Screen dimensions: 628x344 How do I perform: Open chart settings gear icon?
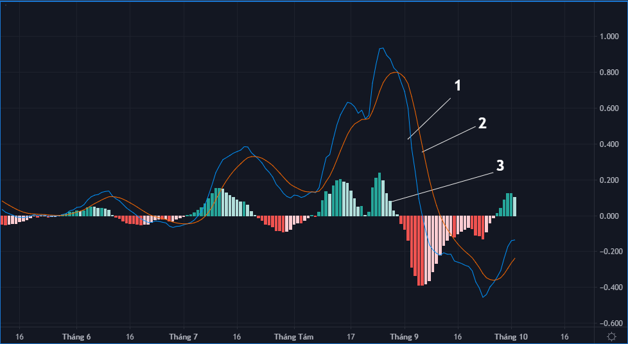click(611, 337)
